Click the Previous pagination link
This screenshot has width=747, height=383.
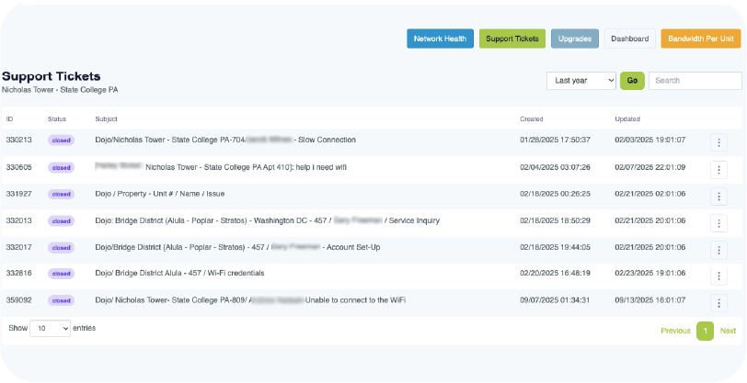point(675,331)
